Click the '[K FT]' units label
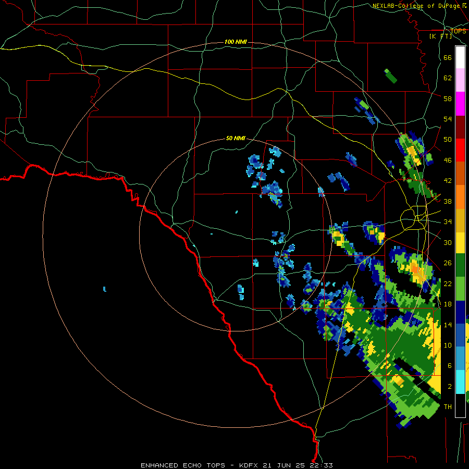This screenshot has height=469, width=469. click(440, 36)
